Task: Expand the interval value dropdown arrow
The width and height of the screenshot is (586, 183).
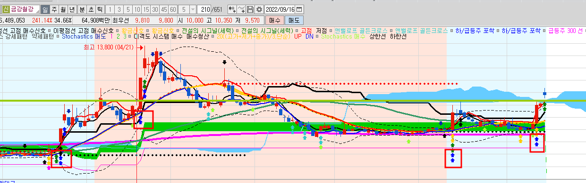Action: point(193,9)
